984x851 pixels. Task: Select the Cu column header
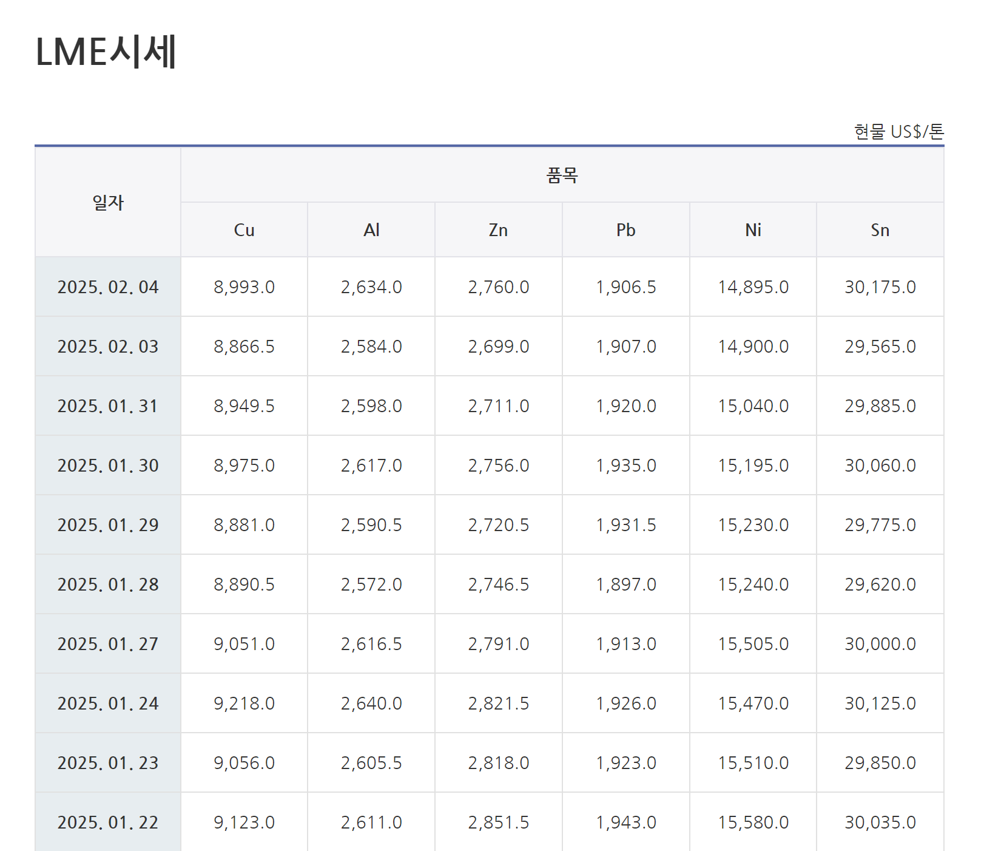coord(244,230)
